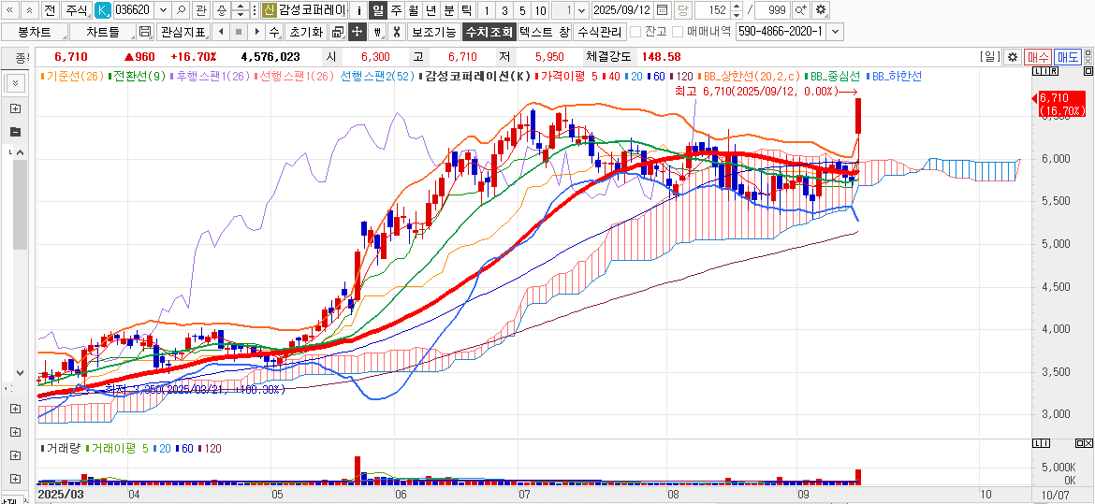
Task: Open the account number 590-4866-2020-1 dropdown
Action: tap(835, 32)
